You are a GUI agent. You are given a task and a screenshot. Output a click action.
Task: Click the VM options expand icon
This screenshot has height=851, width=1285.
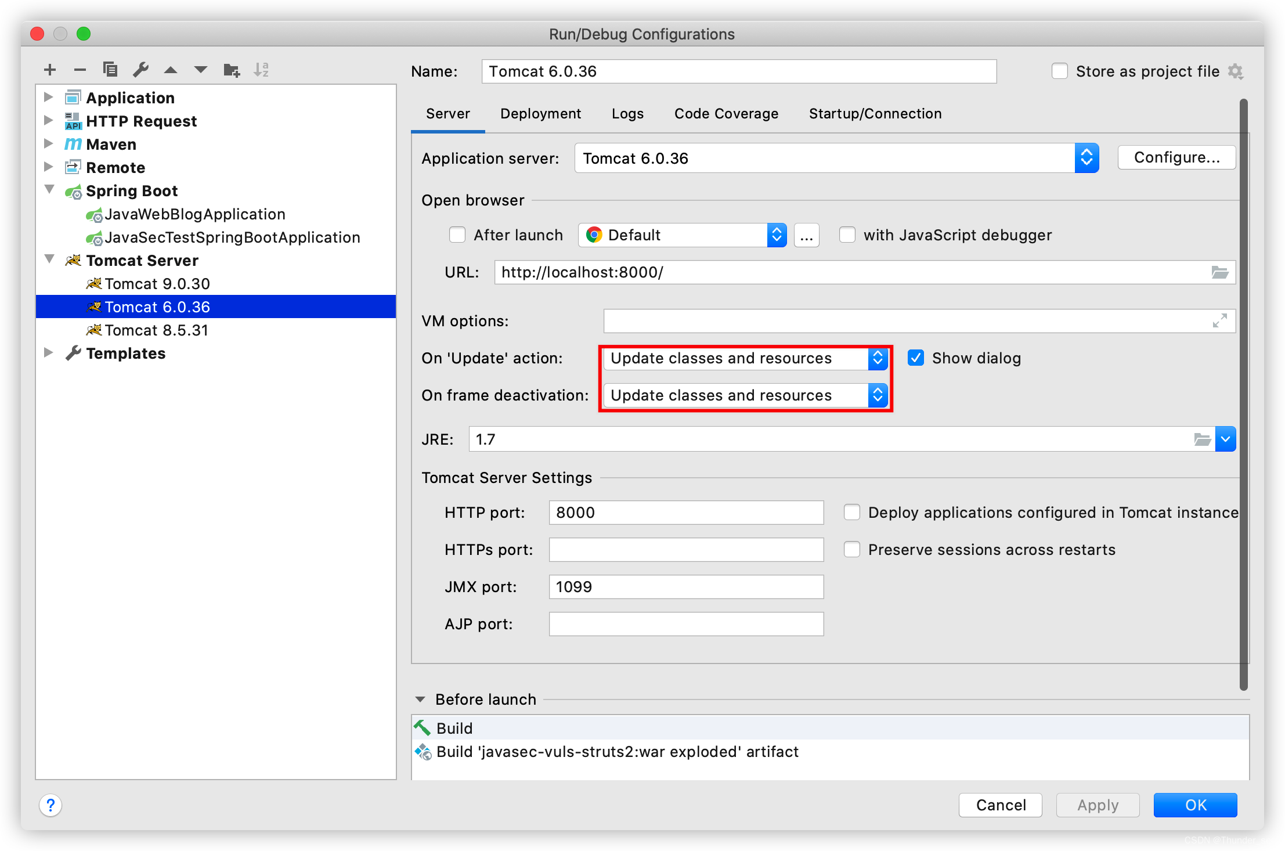1219,320
